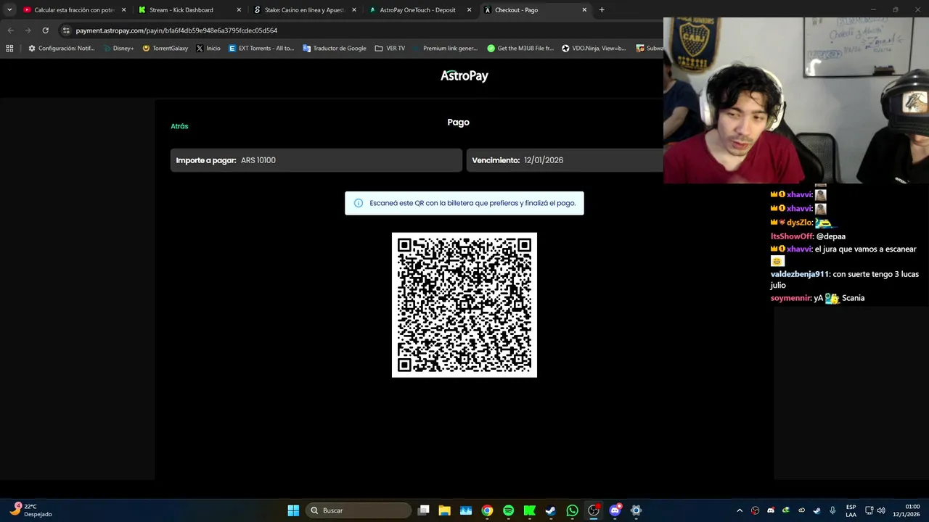
Task: Click dysZlo chat username
Action: [799, 223]
